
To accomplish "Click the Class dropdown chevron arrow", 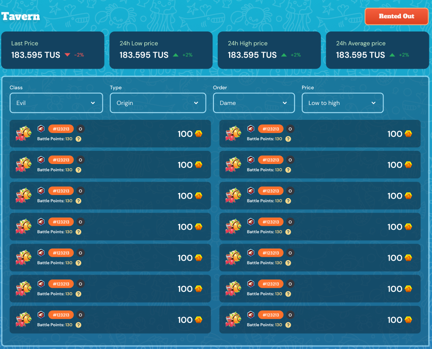I will click(x=93, y=103).
